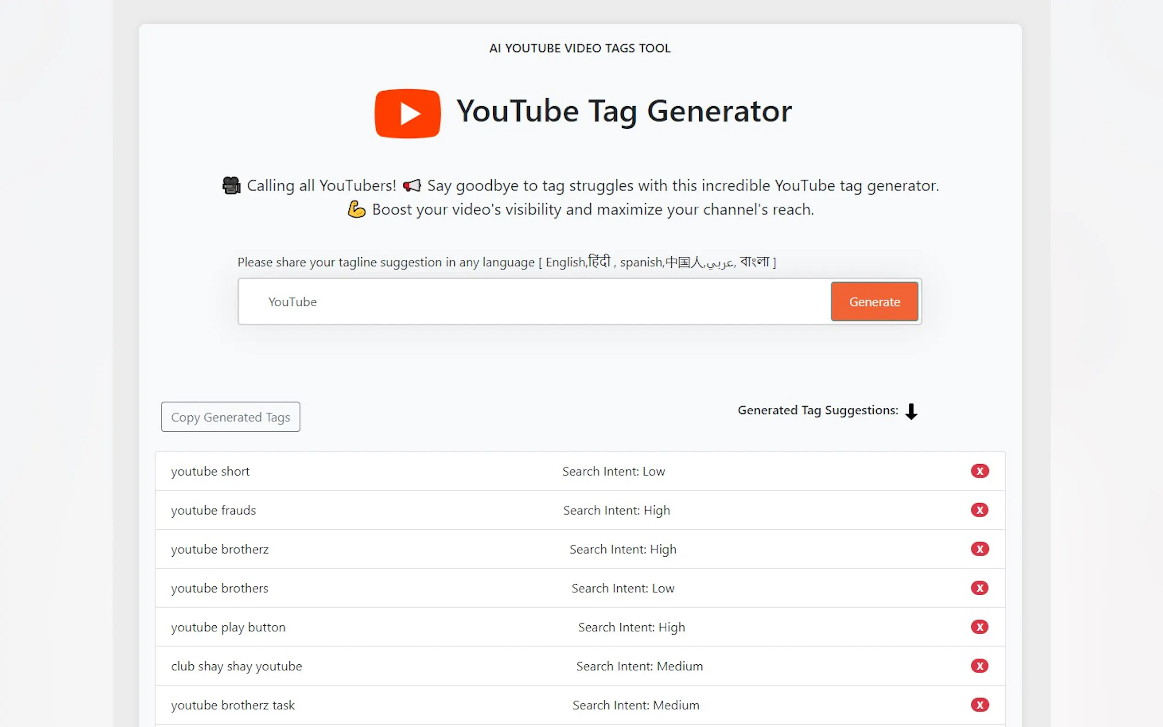Image resolution: width=1163 pixels, height=727 pixels.
Task: Remove the "youtube brotherz" tag
Action: tap(980, 548)
